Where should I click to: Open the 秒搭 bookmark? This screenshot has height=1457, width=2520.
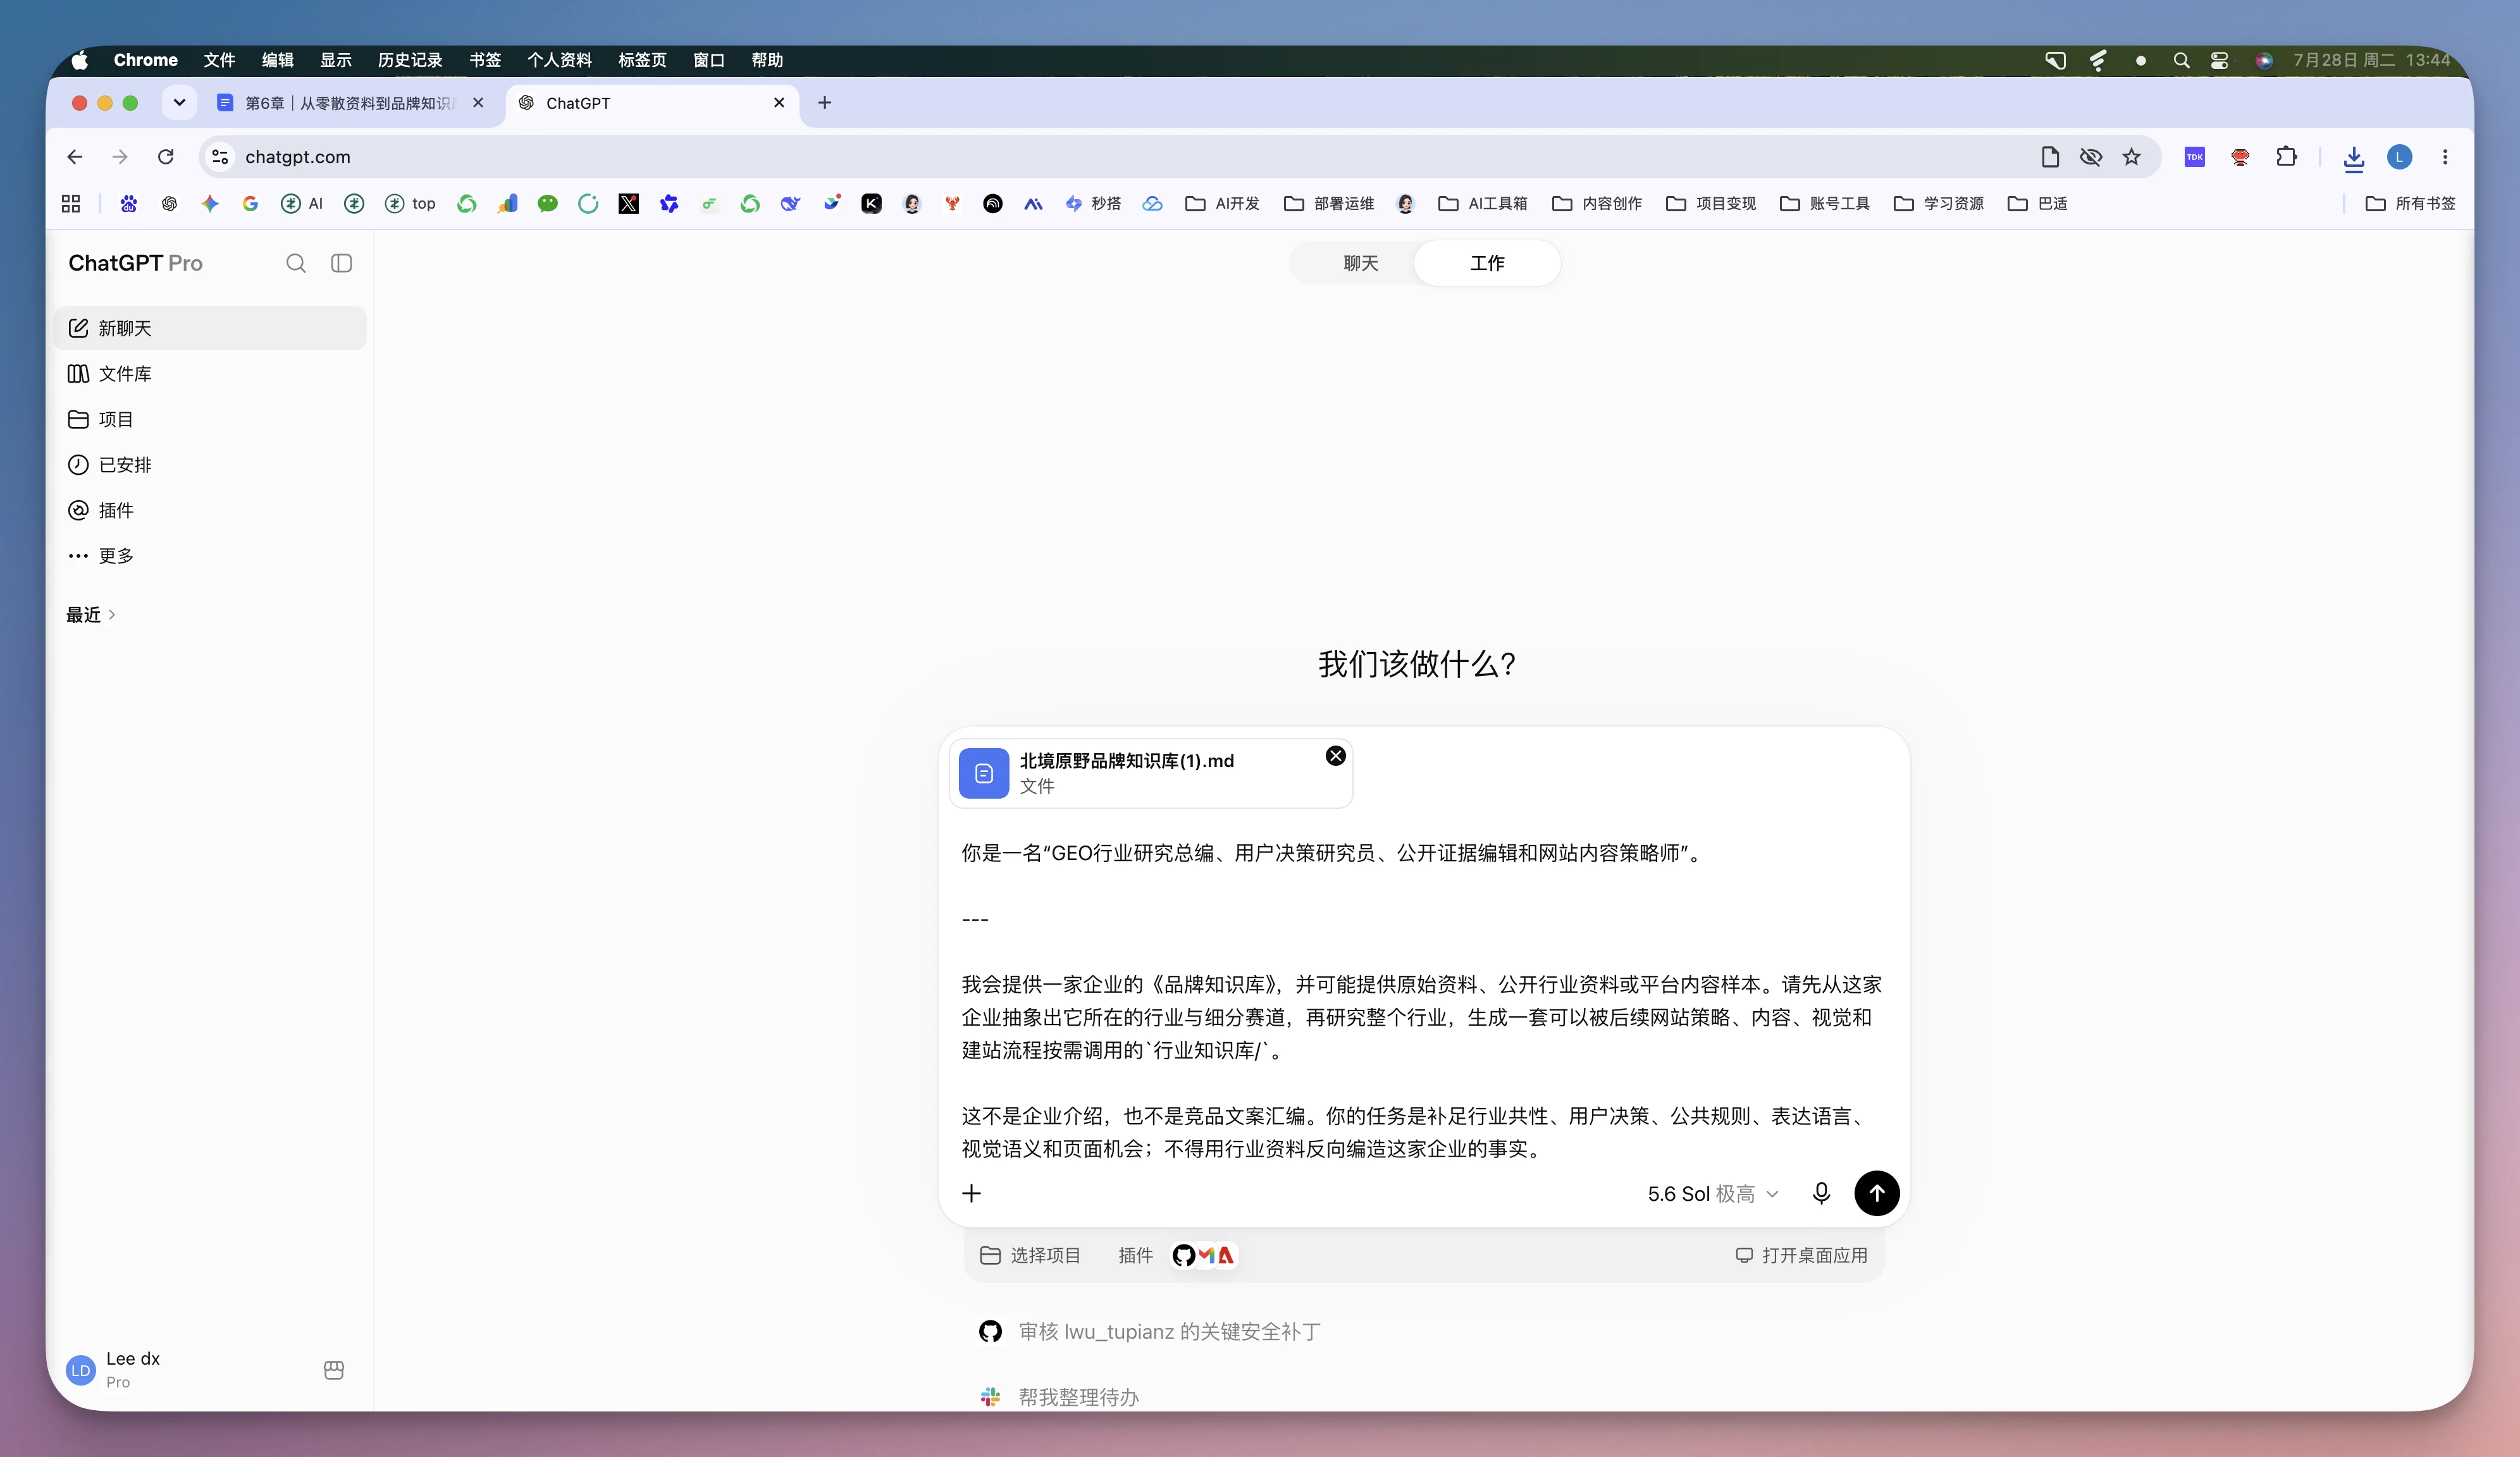point(1093,204)
